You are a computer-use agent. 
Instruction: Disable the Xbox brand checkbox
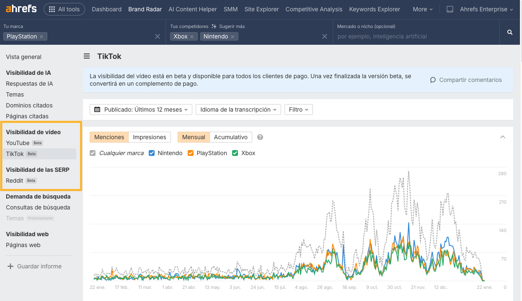[x=235, y=153]
